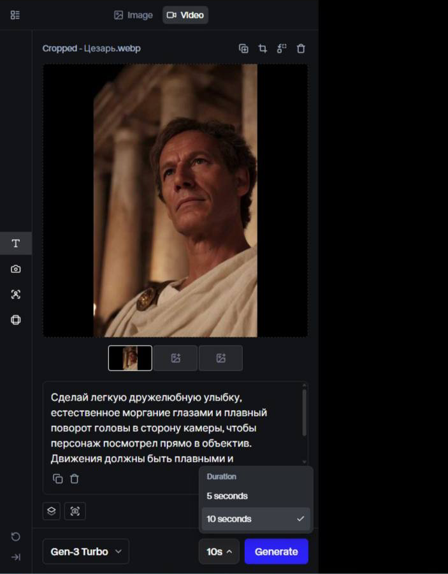Image resolution: width=448 pixels, height=574 pixels.
Task: Delete the image with the header trash icon
Action: [301, 48]
